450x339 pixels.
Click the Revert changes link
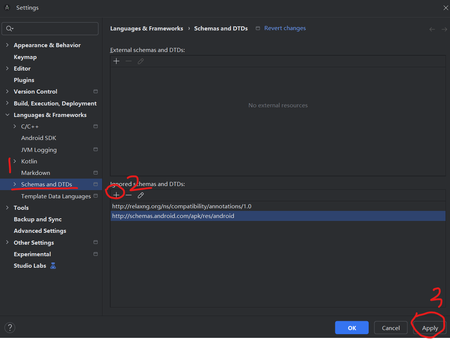coord(285,28)
